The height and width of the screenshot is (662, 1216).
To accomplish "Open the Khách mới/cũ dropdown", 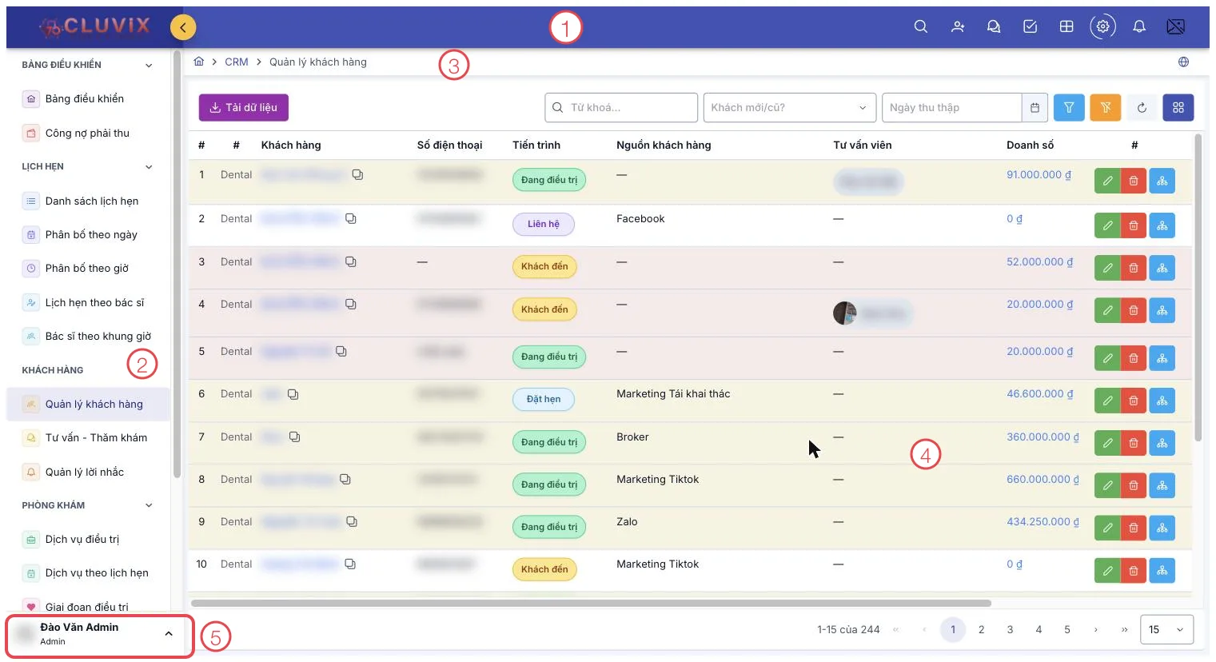I will click(788, 108).
